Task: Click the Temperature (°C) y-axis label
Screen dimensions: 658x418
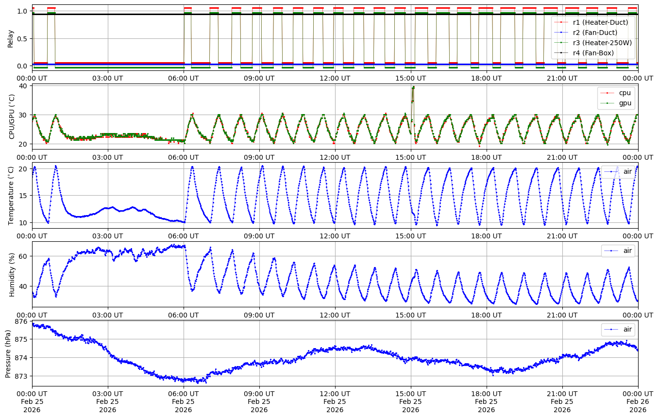Action: 12,196
